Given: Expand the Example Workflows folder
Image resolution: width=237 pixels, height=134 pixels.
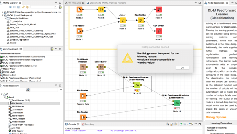Looking at the screenshot, I should tap(5, 18).
